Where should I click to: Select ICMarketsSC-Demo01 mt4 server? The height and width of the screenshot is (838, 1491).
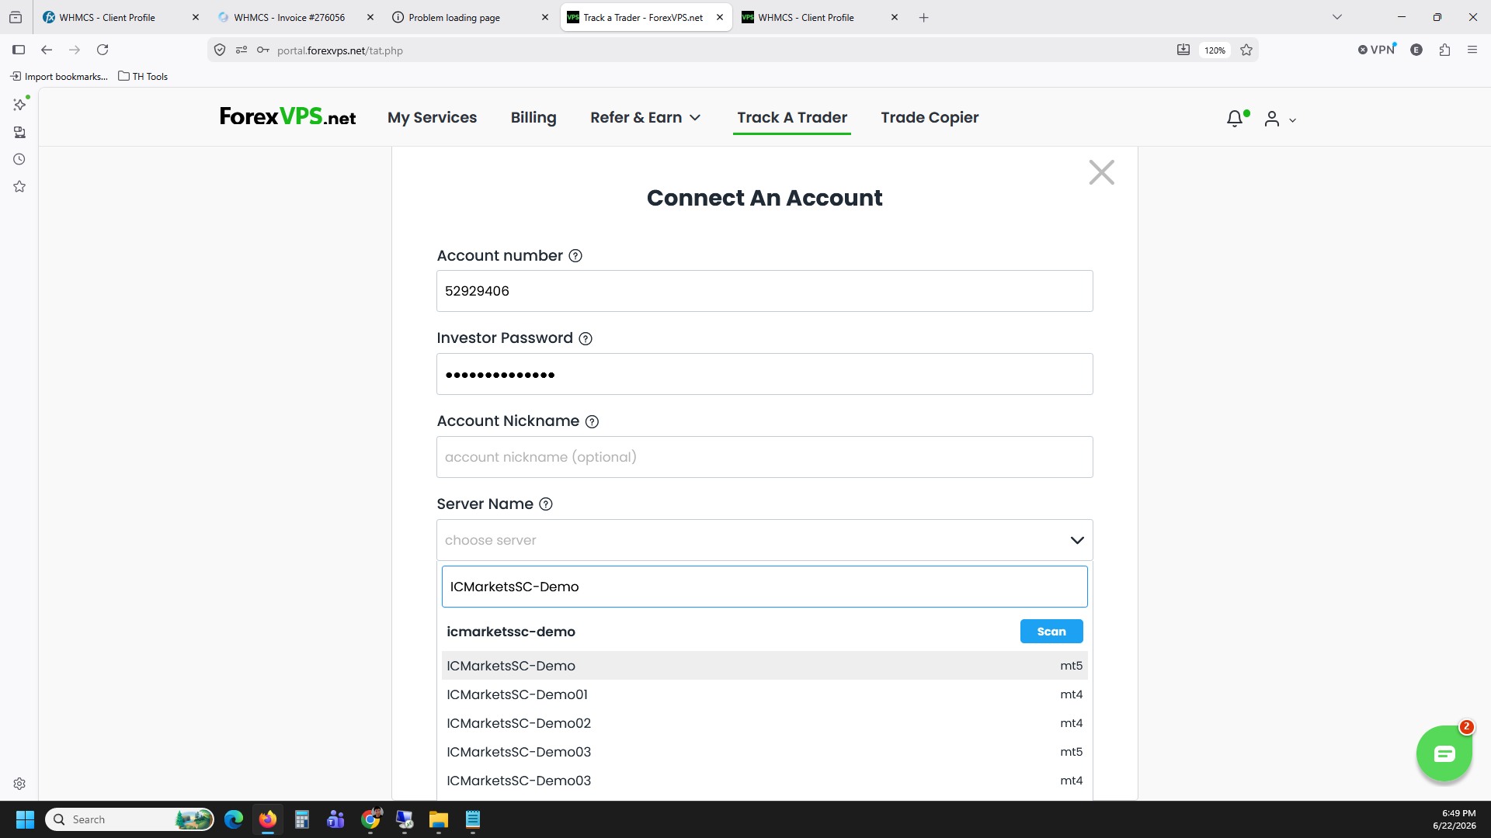(764, 694)
